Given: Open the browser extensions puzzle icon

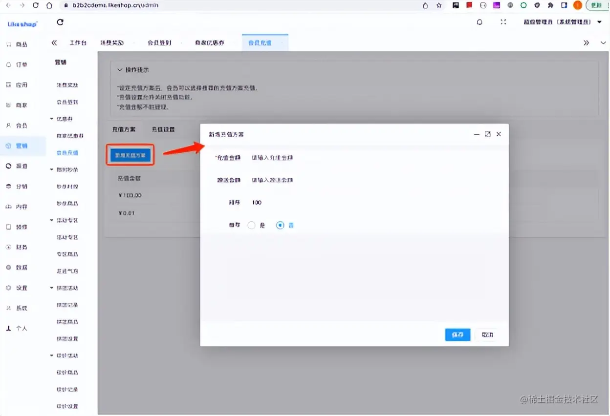Looking at the screenshot, I should coord(550,5).
